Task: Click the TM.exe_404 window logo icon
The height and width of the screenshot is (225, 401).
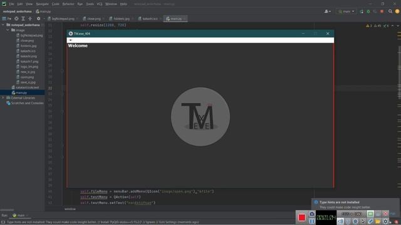Action: pos(71,33)
